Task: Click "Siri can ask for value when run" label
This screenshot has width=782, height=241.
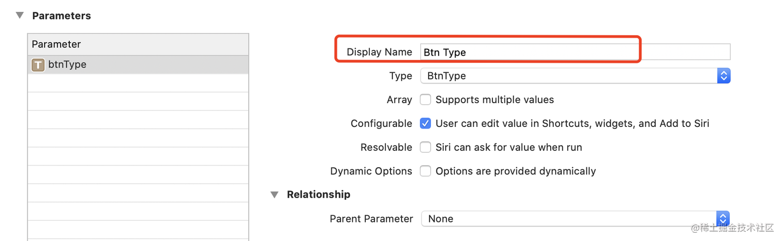Action: pyautogui.click(x=509, y=147)
